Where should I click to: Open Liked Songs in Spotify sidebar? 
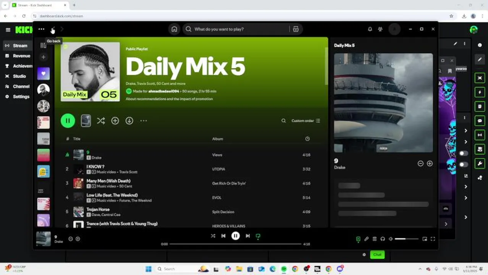pos(43,73)
